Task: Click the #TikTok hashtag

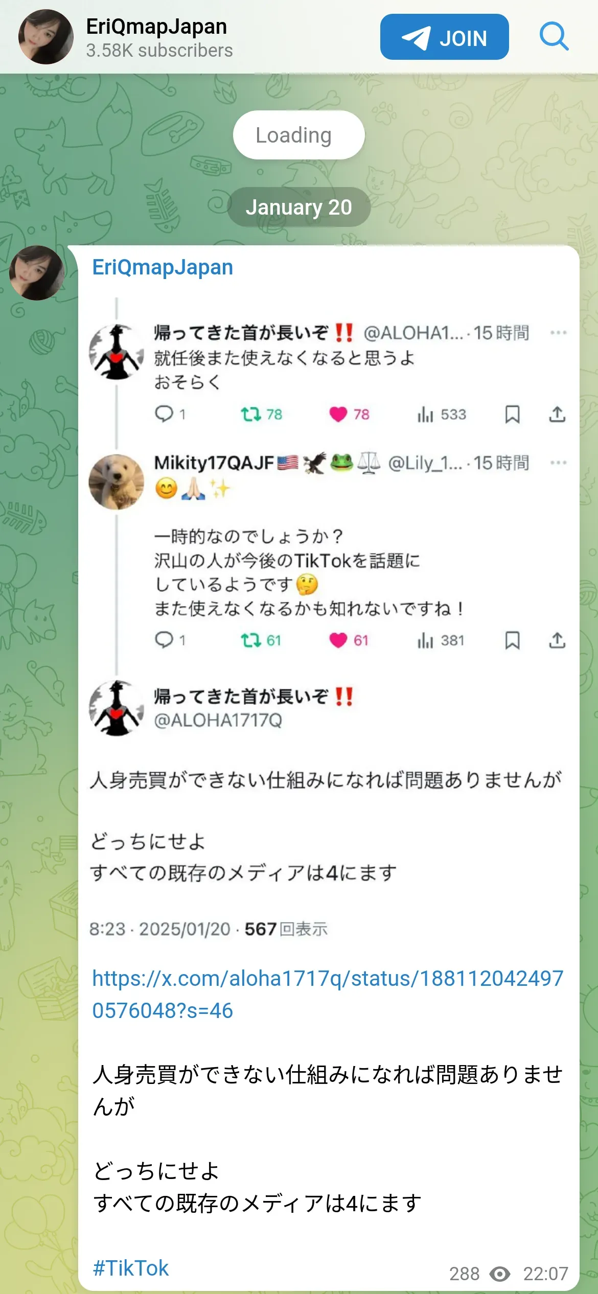Action: click(x=130, y=1268)
